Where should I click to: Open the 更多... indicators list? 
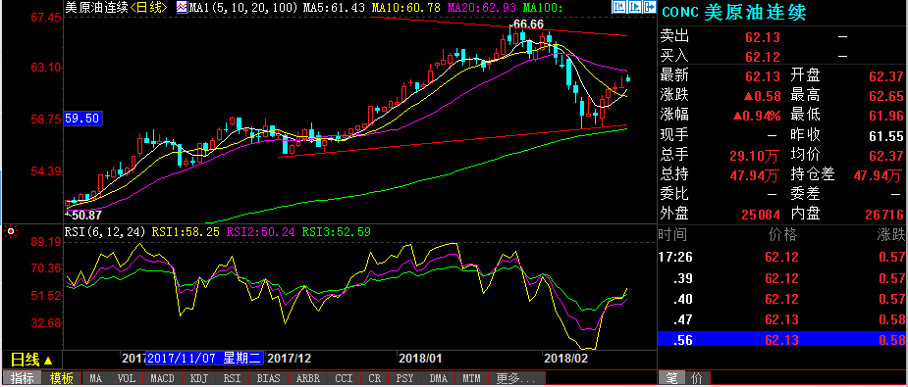(515, 379)
